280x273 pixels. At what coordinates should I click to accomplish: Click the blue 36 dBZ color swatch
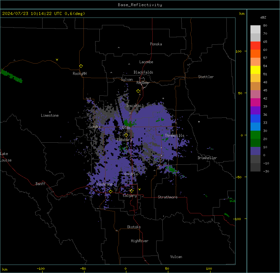pos(255,118)
